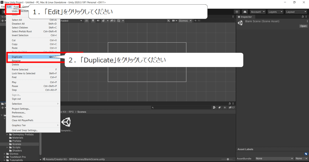This screenshot has width=309, height=162.
Task: Toggle hidden objects visibility count in Scene view
Action: coord(113,21)
